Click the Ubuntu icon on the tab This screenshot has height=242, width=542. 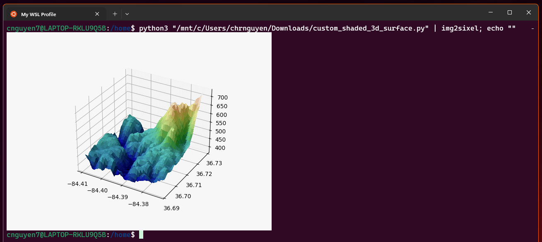coord(14,14)
